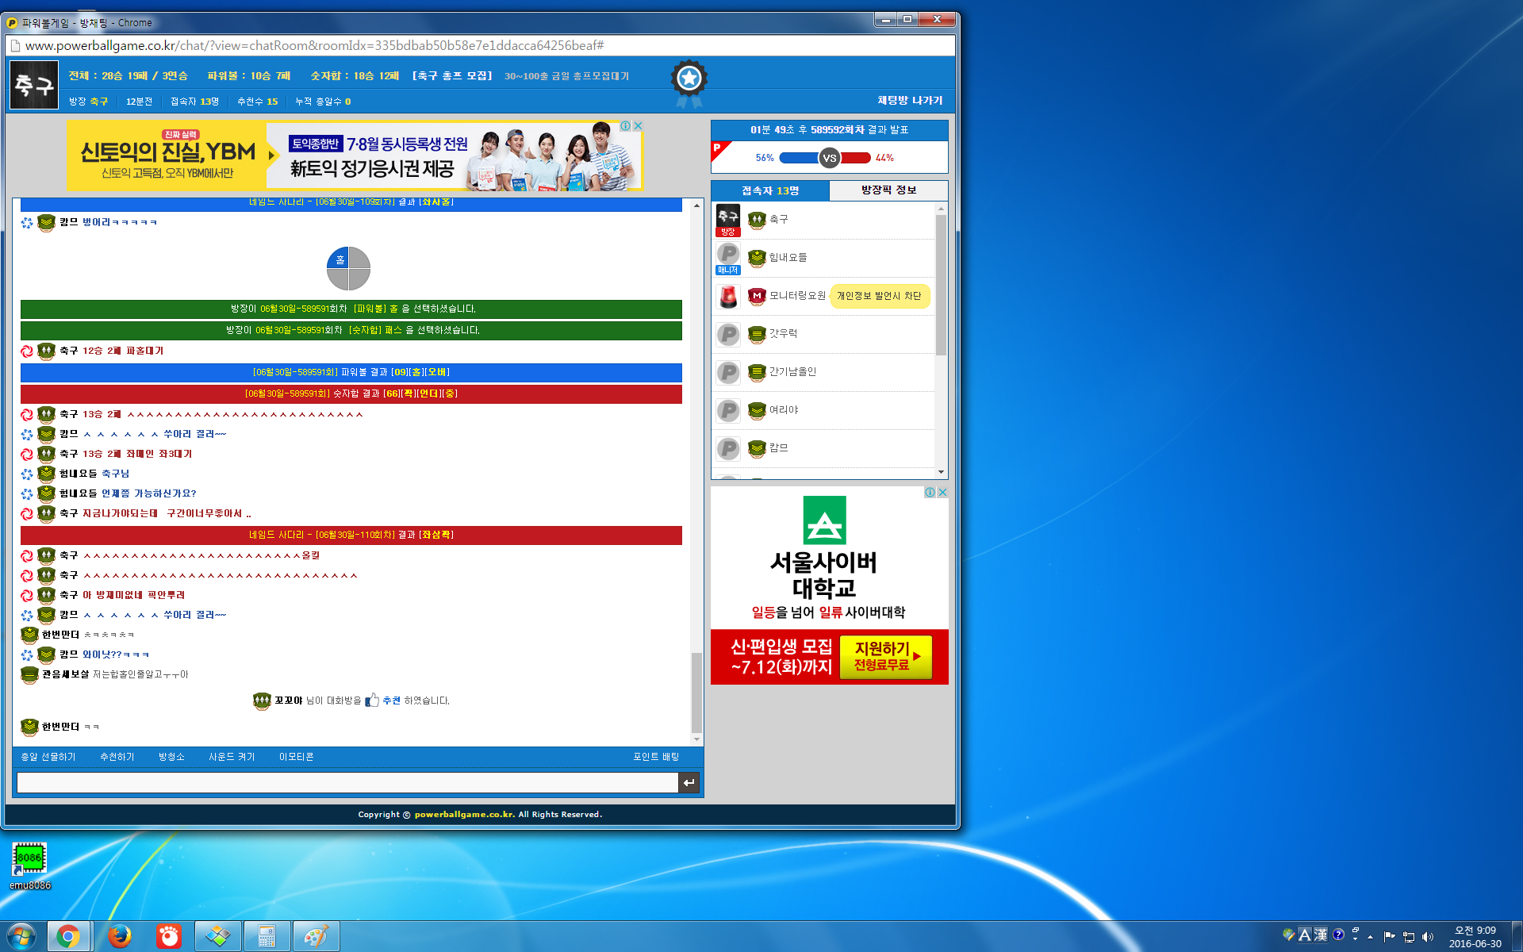
Task: Click the 매니저 avatar of 힘내요들
Action: pos(728,258)
